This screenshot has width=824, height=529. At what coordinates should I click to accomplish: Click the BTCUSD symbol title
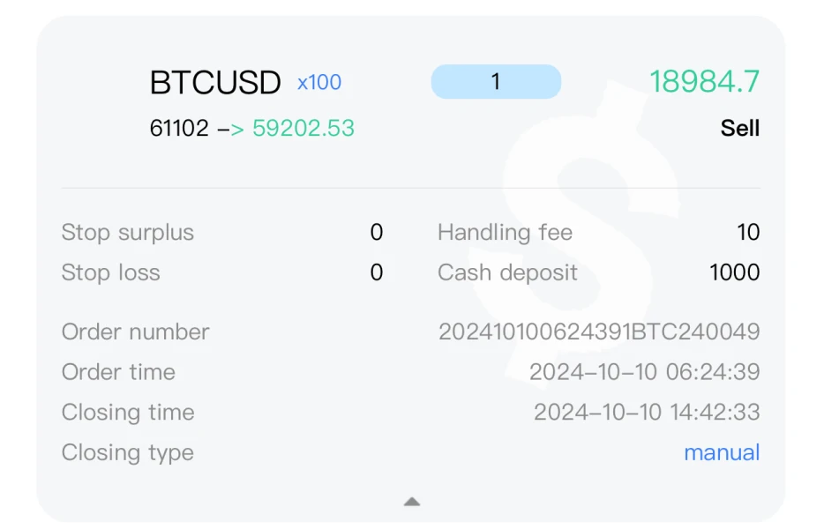click(x=215, y=83)
